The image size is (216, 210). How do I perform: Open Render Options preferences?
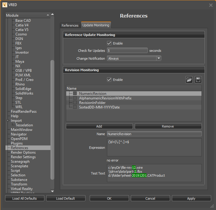tap(23, 152)
